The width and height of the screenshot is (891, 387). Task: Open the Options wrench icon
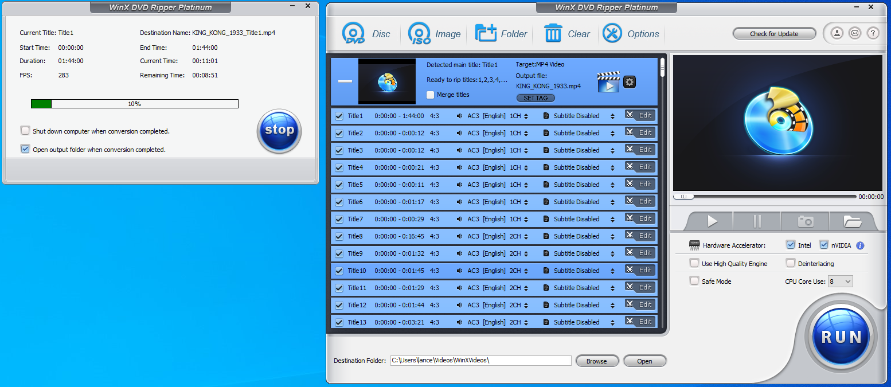(x=631, y=34)
